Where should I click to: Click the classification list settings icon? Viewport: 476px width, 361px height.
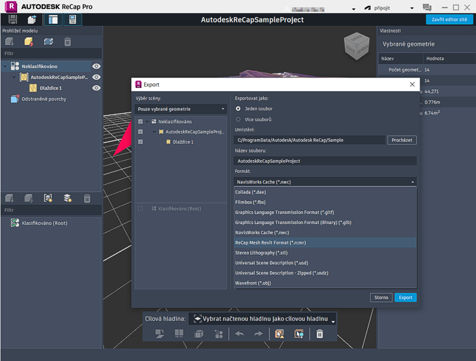click(48, 199)
